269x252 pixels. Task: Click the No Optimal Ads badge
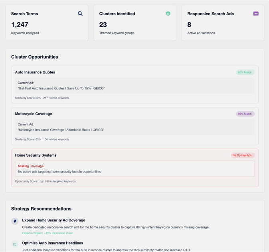click(x=242, y=155)
